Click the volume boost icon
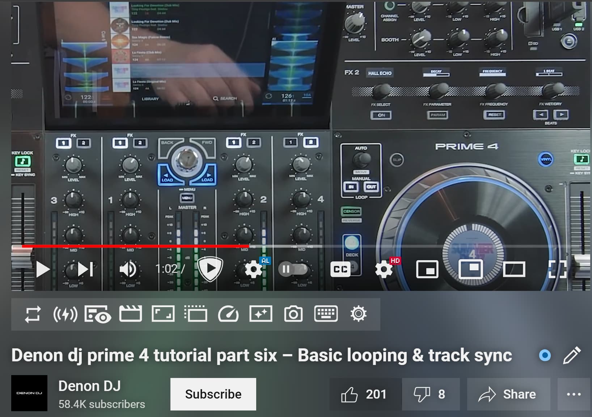Image resolution: width=592 pixels, height=417 pixels. (x=65, y=314)
